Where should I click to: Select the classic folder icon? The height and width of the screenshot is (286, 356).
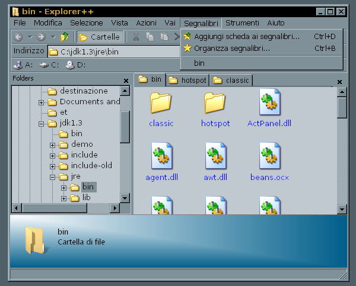pyautogui.click(x=161, y=102)
